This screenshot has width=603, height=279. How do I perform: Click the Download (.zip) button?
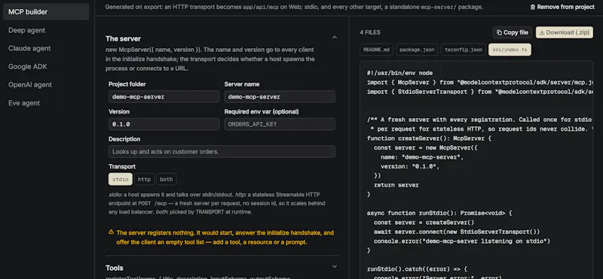coord(564,32)
